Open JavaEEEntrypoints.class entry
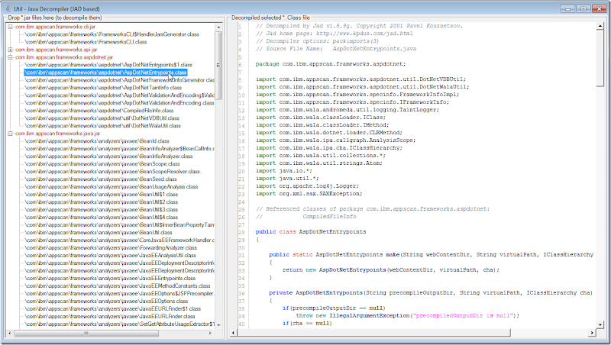This screenshot has height=345, width=611. pyautogui.click(x=110, y=279)
